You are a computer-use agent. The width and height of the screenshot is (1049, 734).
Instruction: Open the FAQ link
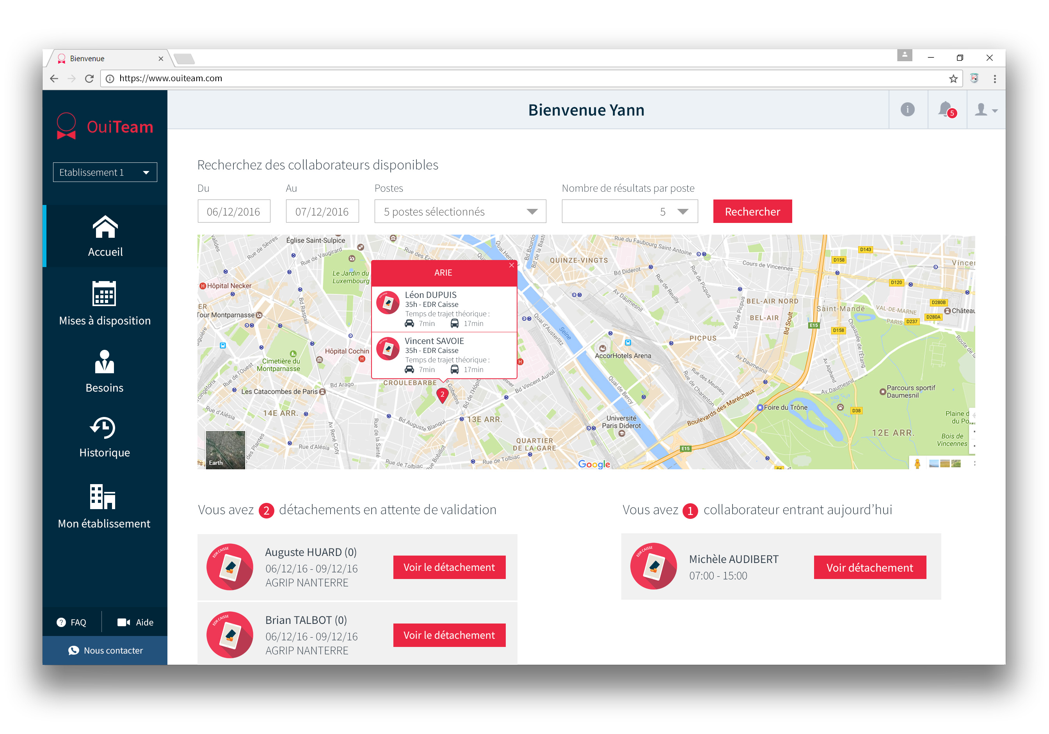71,622
